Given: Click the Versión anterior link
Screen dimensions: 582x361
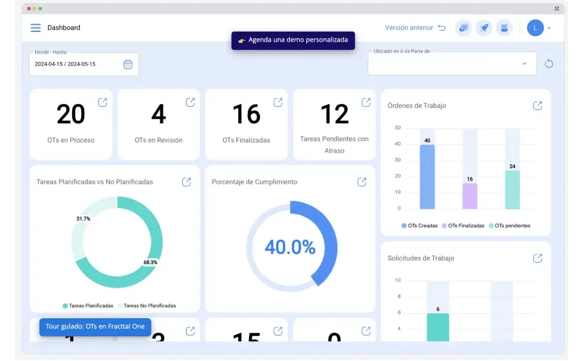Looking at the screenshot, I should click(409, 28).
